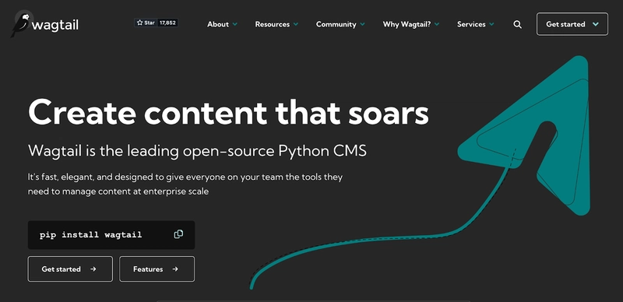This screenshot has height=302, width=623.
Task: Click the GitHub Star button
Action: [146, 23]
